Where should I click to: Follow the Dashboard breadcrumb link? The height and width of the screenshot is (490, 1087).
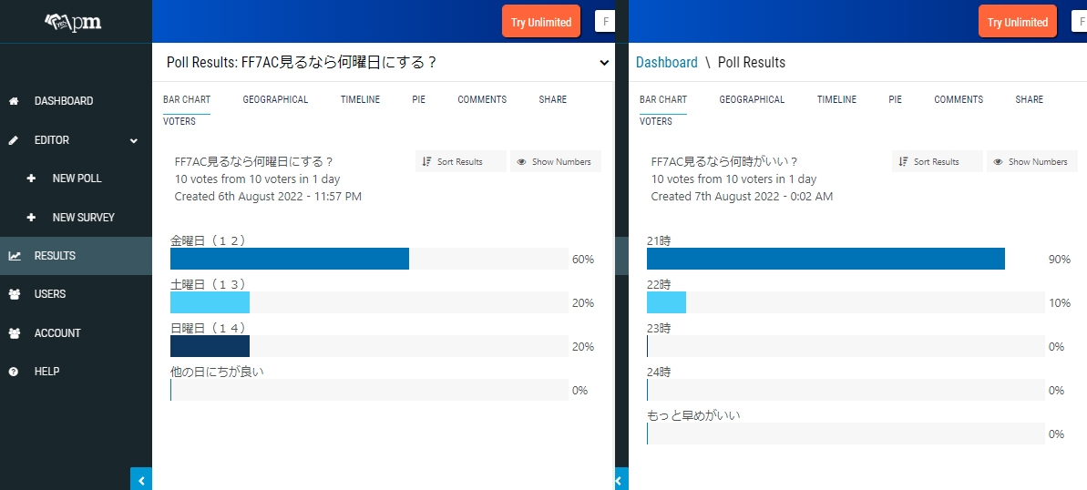666,63
